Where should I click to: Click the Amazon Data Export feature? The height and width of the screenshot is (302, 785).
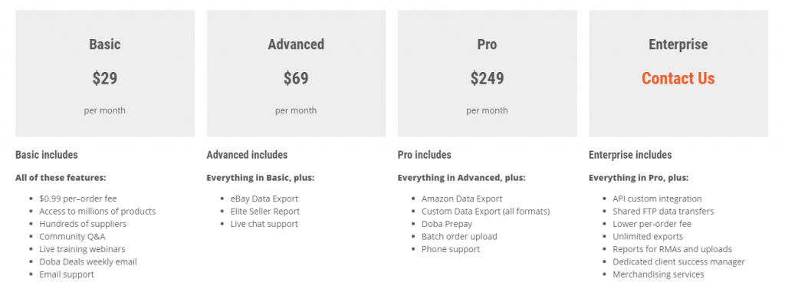[461, 199]
